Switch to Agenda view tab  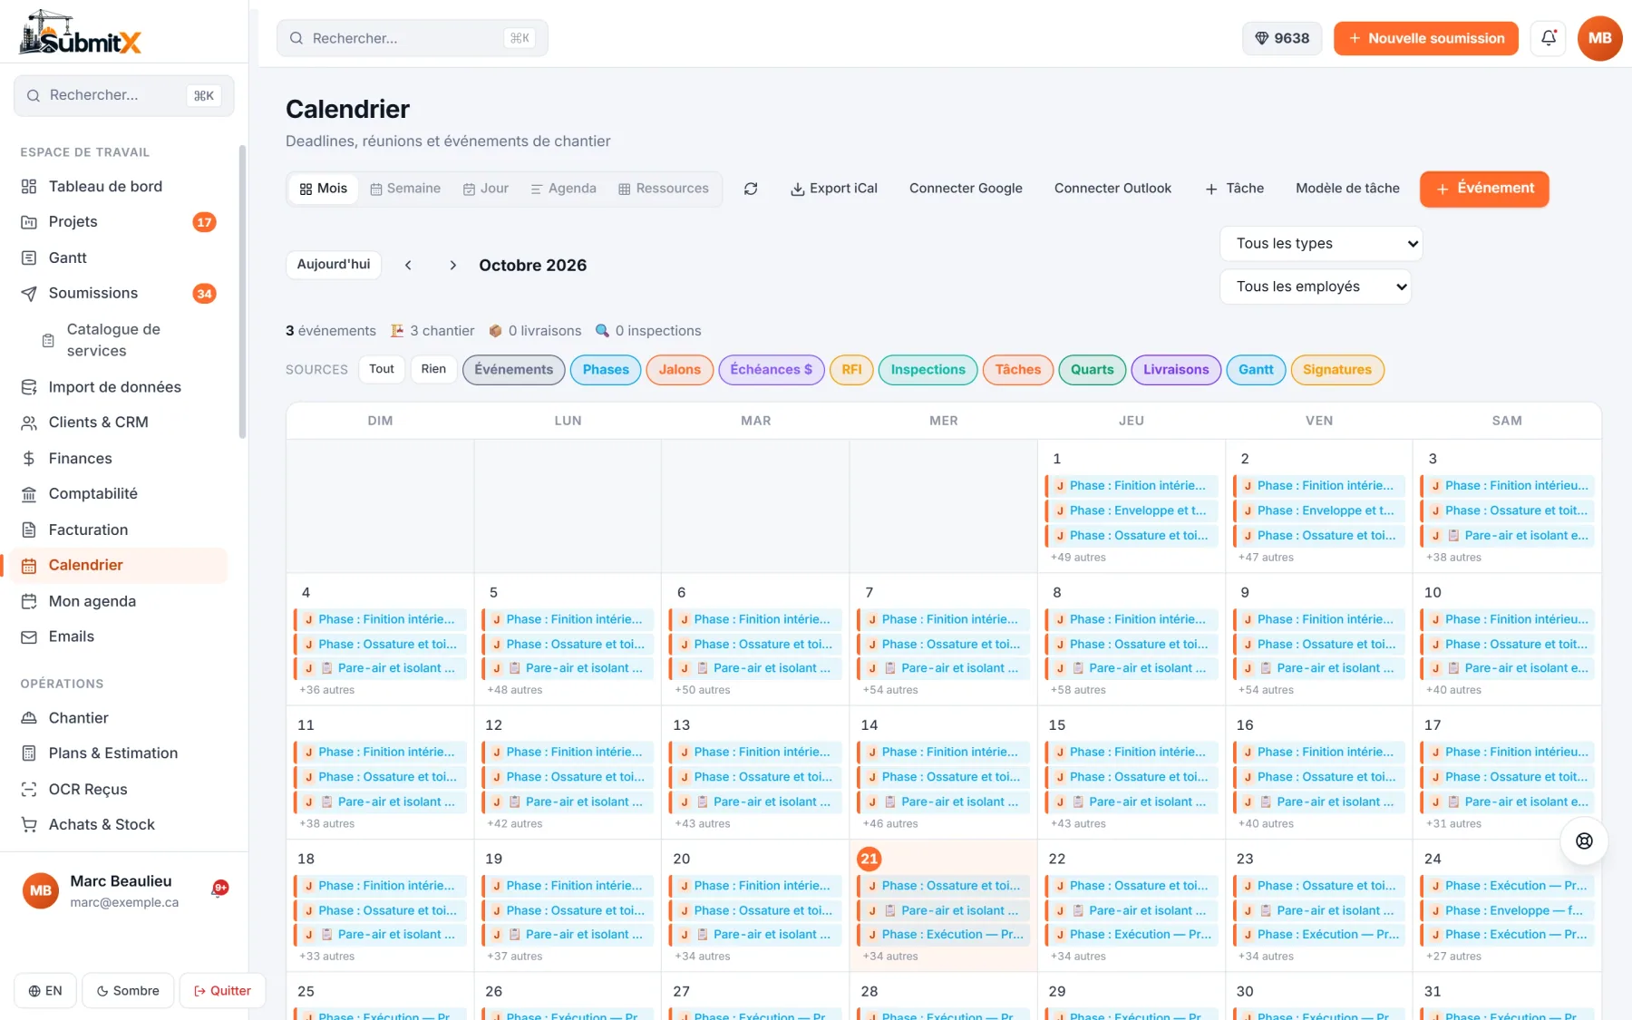click(563, 189)
